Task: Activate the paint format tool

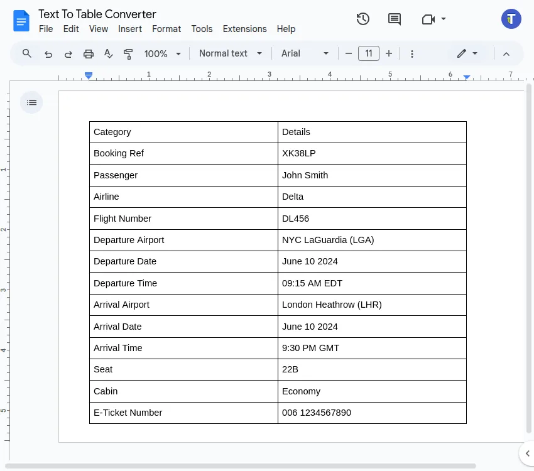Action: pos(128,54)
